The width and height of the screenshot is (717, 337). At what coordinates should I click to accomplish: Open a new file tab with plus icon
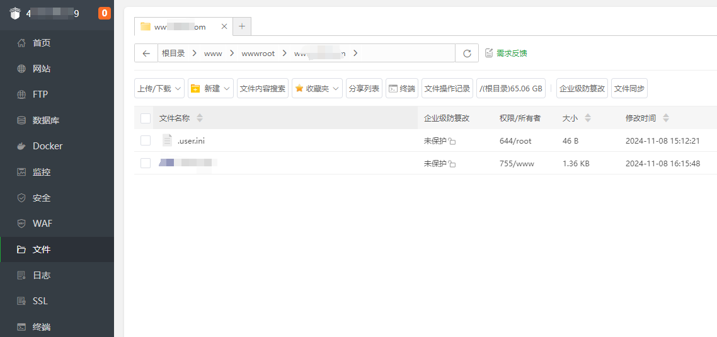pyautogui.click(x=242, y=26)
